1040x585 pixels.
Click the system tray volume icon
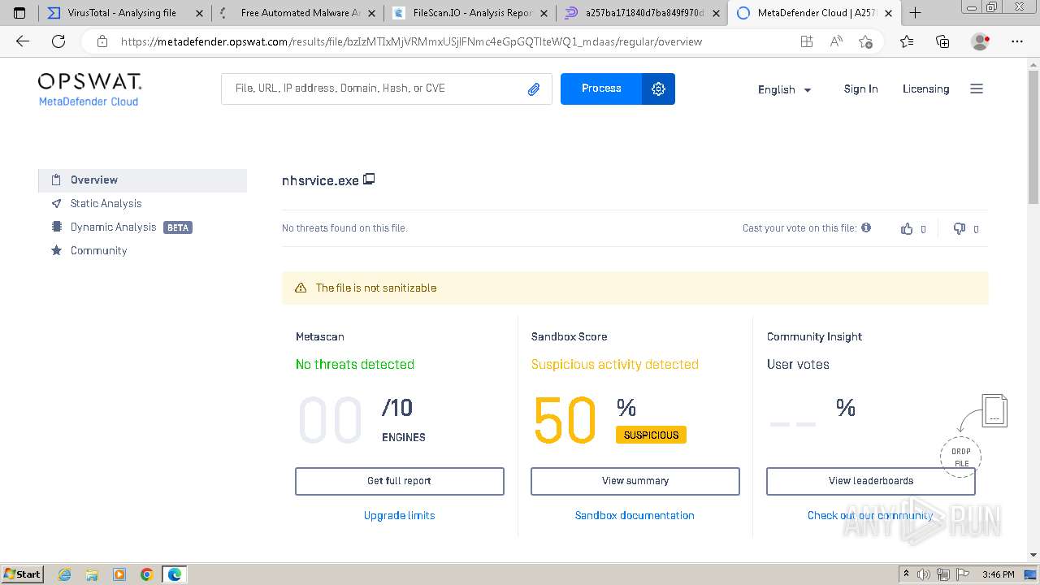tap(924, 574)
